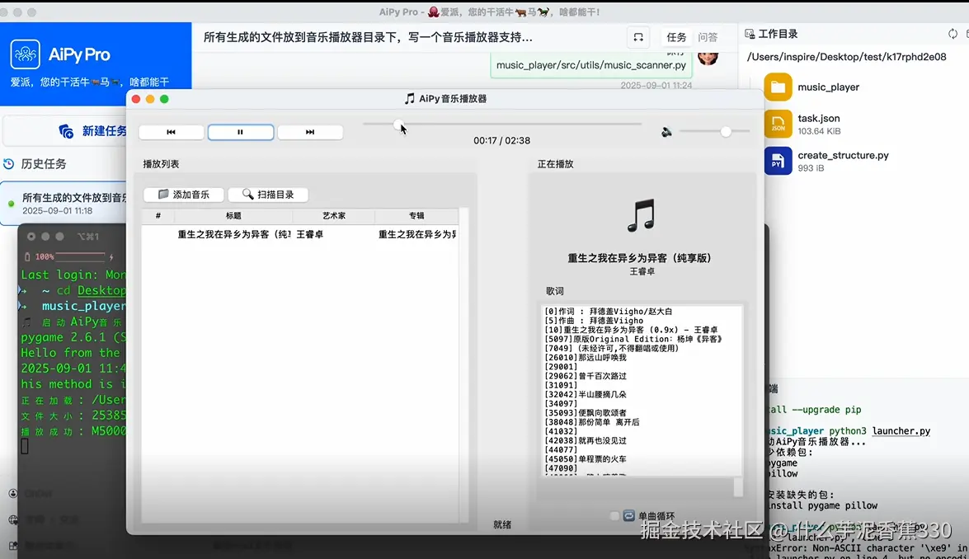Toggle the 单曲循环 checkbox
The width and height of the screenshot is (969, 559).
614,516
